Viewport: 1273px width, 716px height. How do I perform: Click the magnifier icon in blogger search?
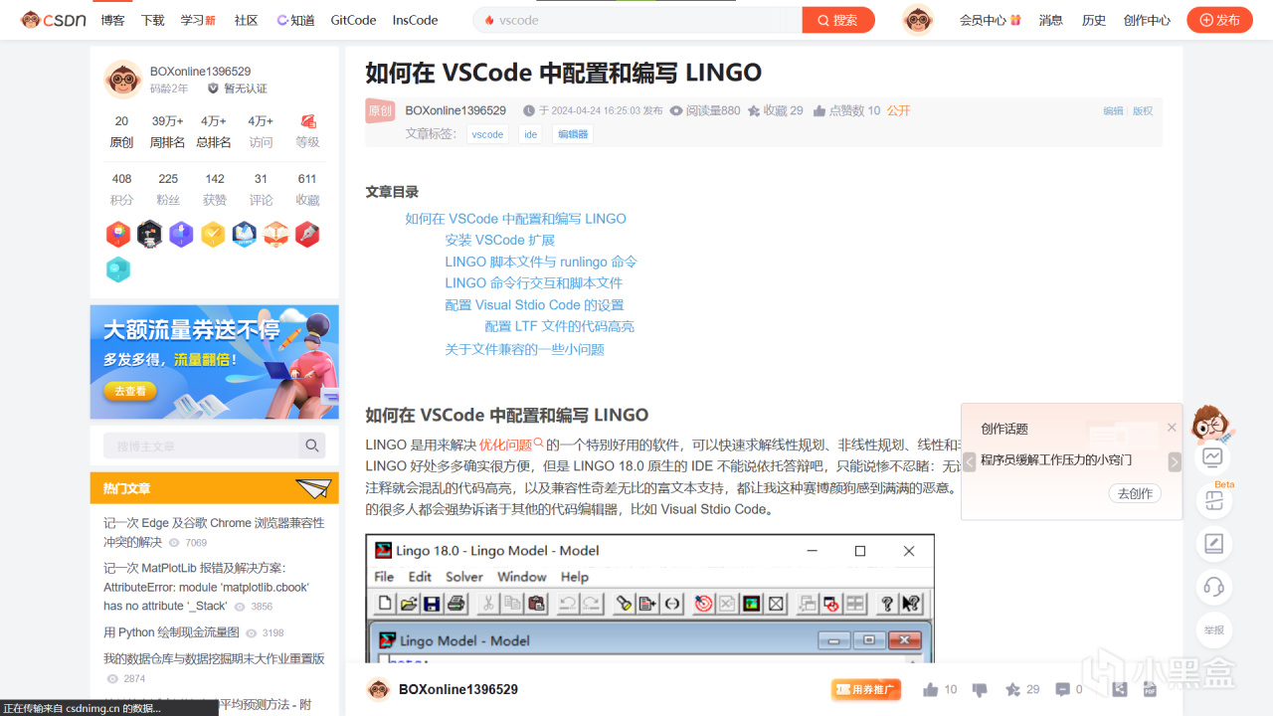pyautogui.click(x=312, y=446)
